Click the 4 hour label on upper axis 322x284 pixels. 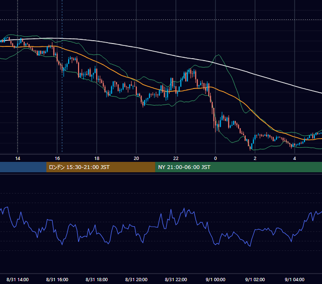(x=295, y=159)
